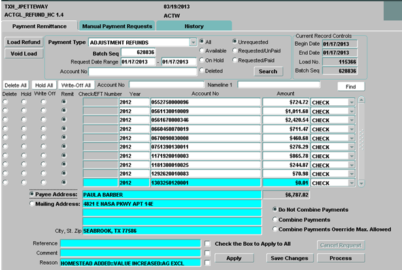Image resolution: width=402 pixels, height=270 pixels.
Task: Tick the checkbox beside the Reference field
Action: click(x=207, y=244)
